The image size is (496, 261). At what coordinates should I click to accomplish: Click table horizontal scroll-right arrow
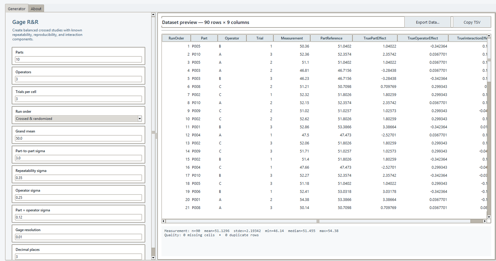tap(485, 221)
